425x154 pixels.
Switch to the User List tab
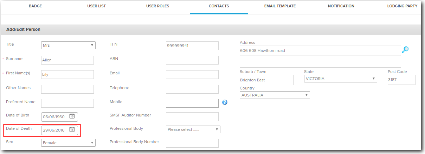coord(96,6)
